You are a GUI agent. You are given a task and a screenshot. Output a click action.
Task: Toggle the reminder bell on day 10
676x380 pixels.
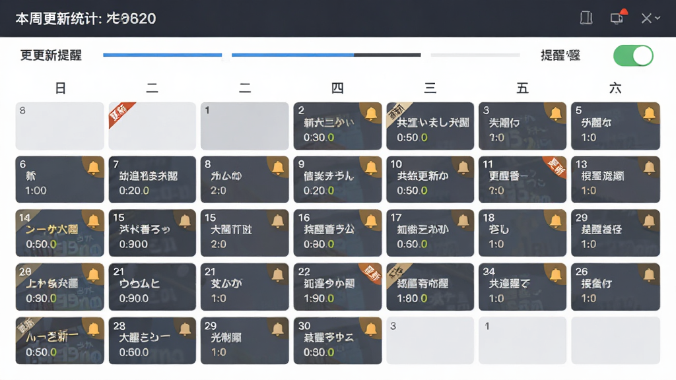[463, 168]
